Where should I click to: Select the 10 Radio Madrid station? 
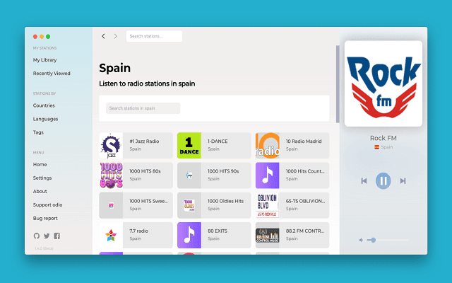[x=292, y=145]
